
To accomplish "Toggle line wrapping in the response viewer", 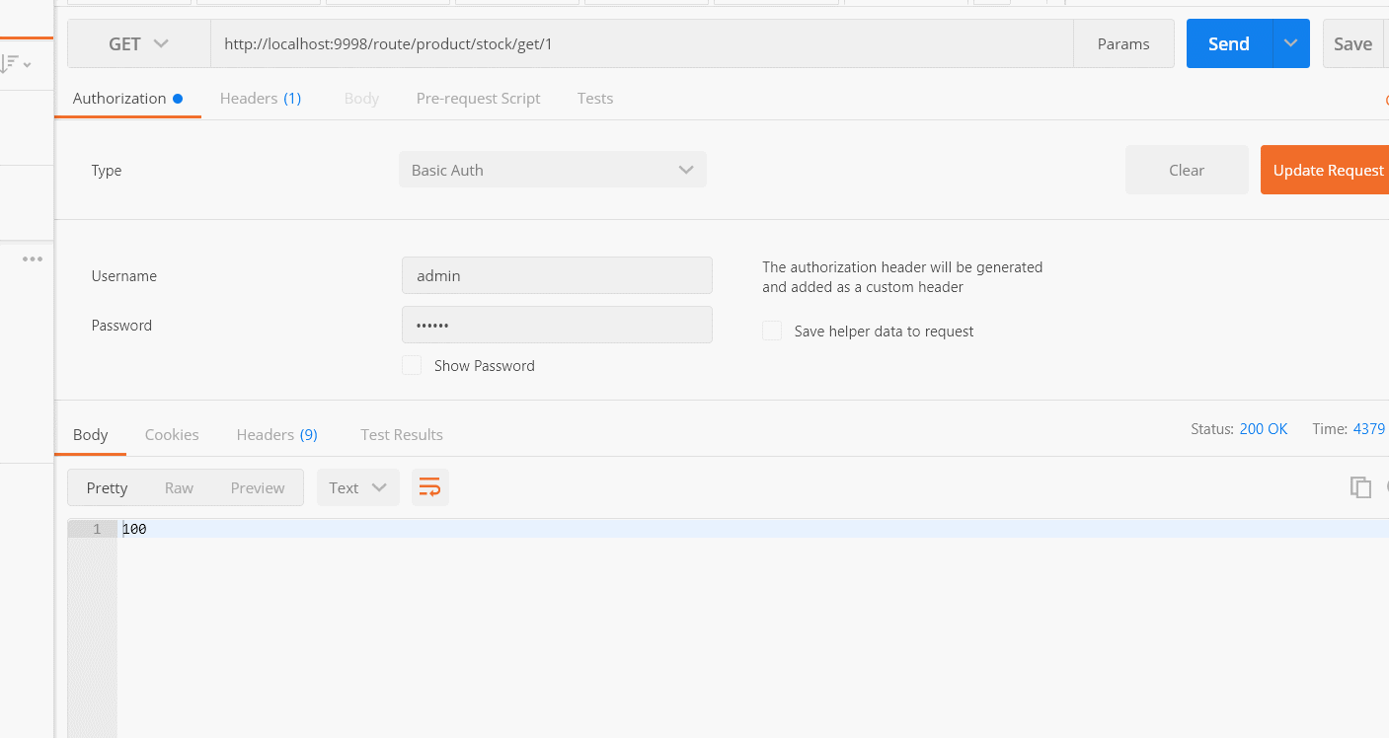I will pos(429,486).
